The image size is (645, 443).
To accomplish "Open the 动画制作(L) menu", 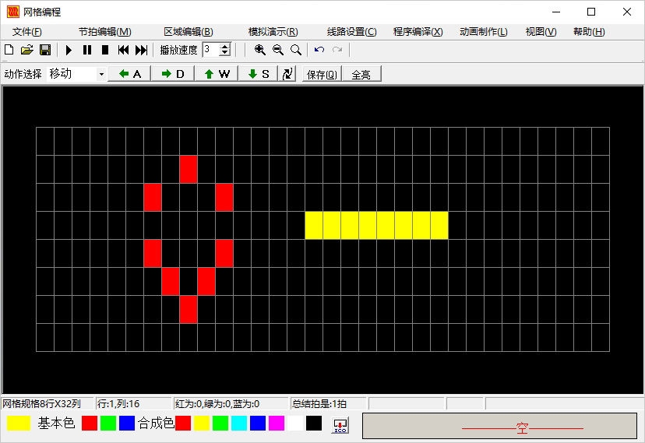I will pos(483,32).
